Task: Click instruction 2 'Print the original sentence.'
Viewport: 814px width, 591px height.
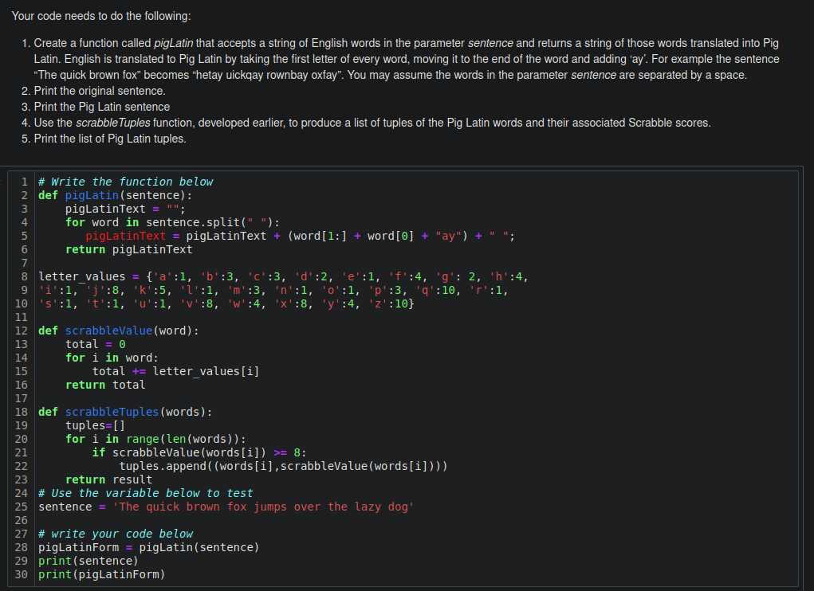Action: [x=100, y=91]
